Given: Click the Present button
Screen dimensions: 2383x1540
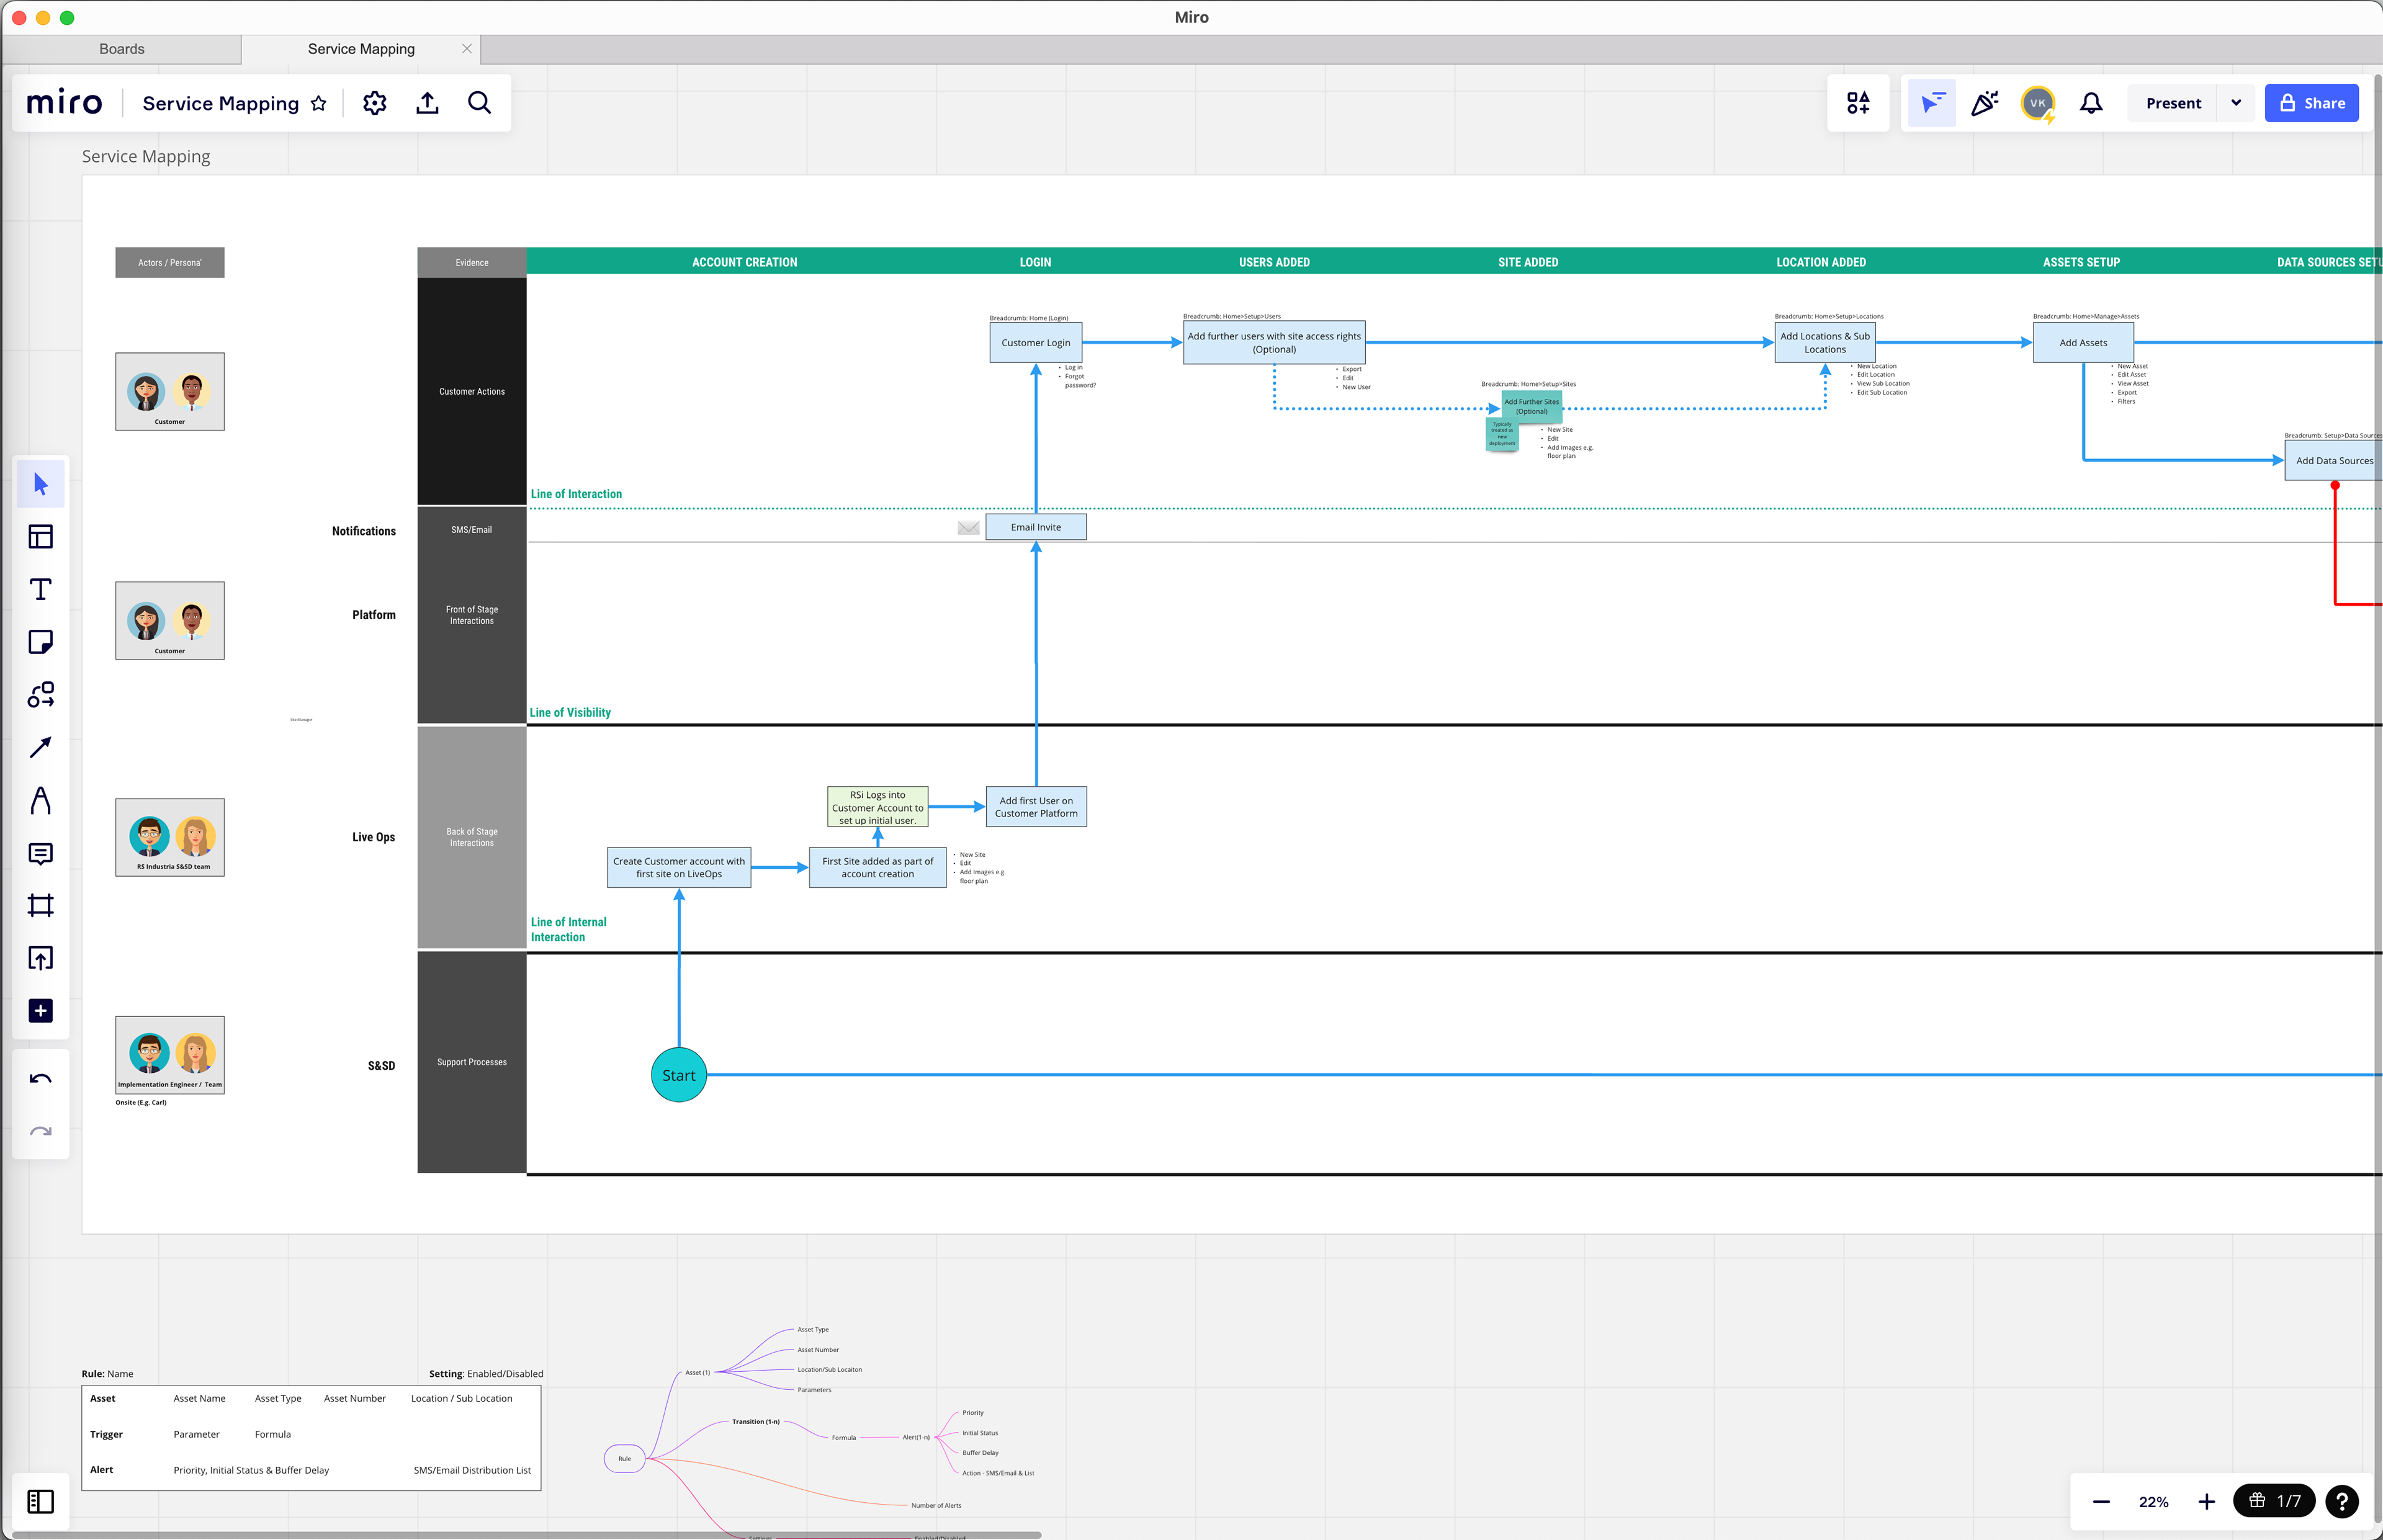Looking at the screenshot, I should click(x=2173, y=103).
